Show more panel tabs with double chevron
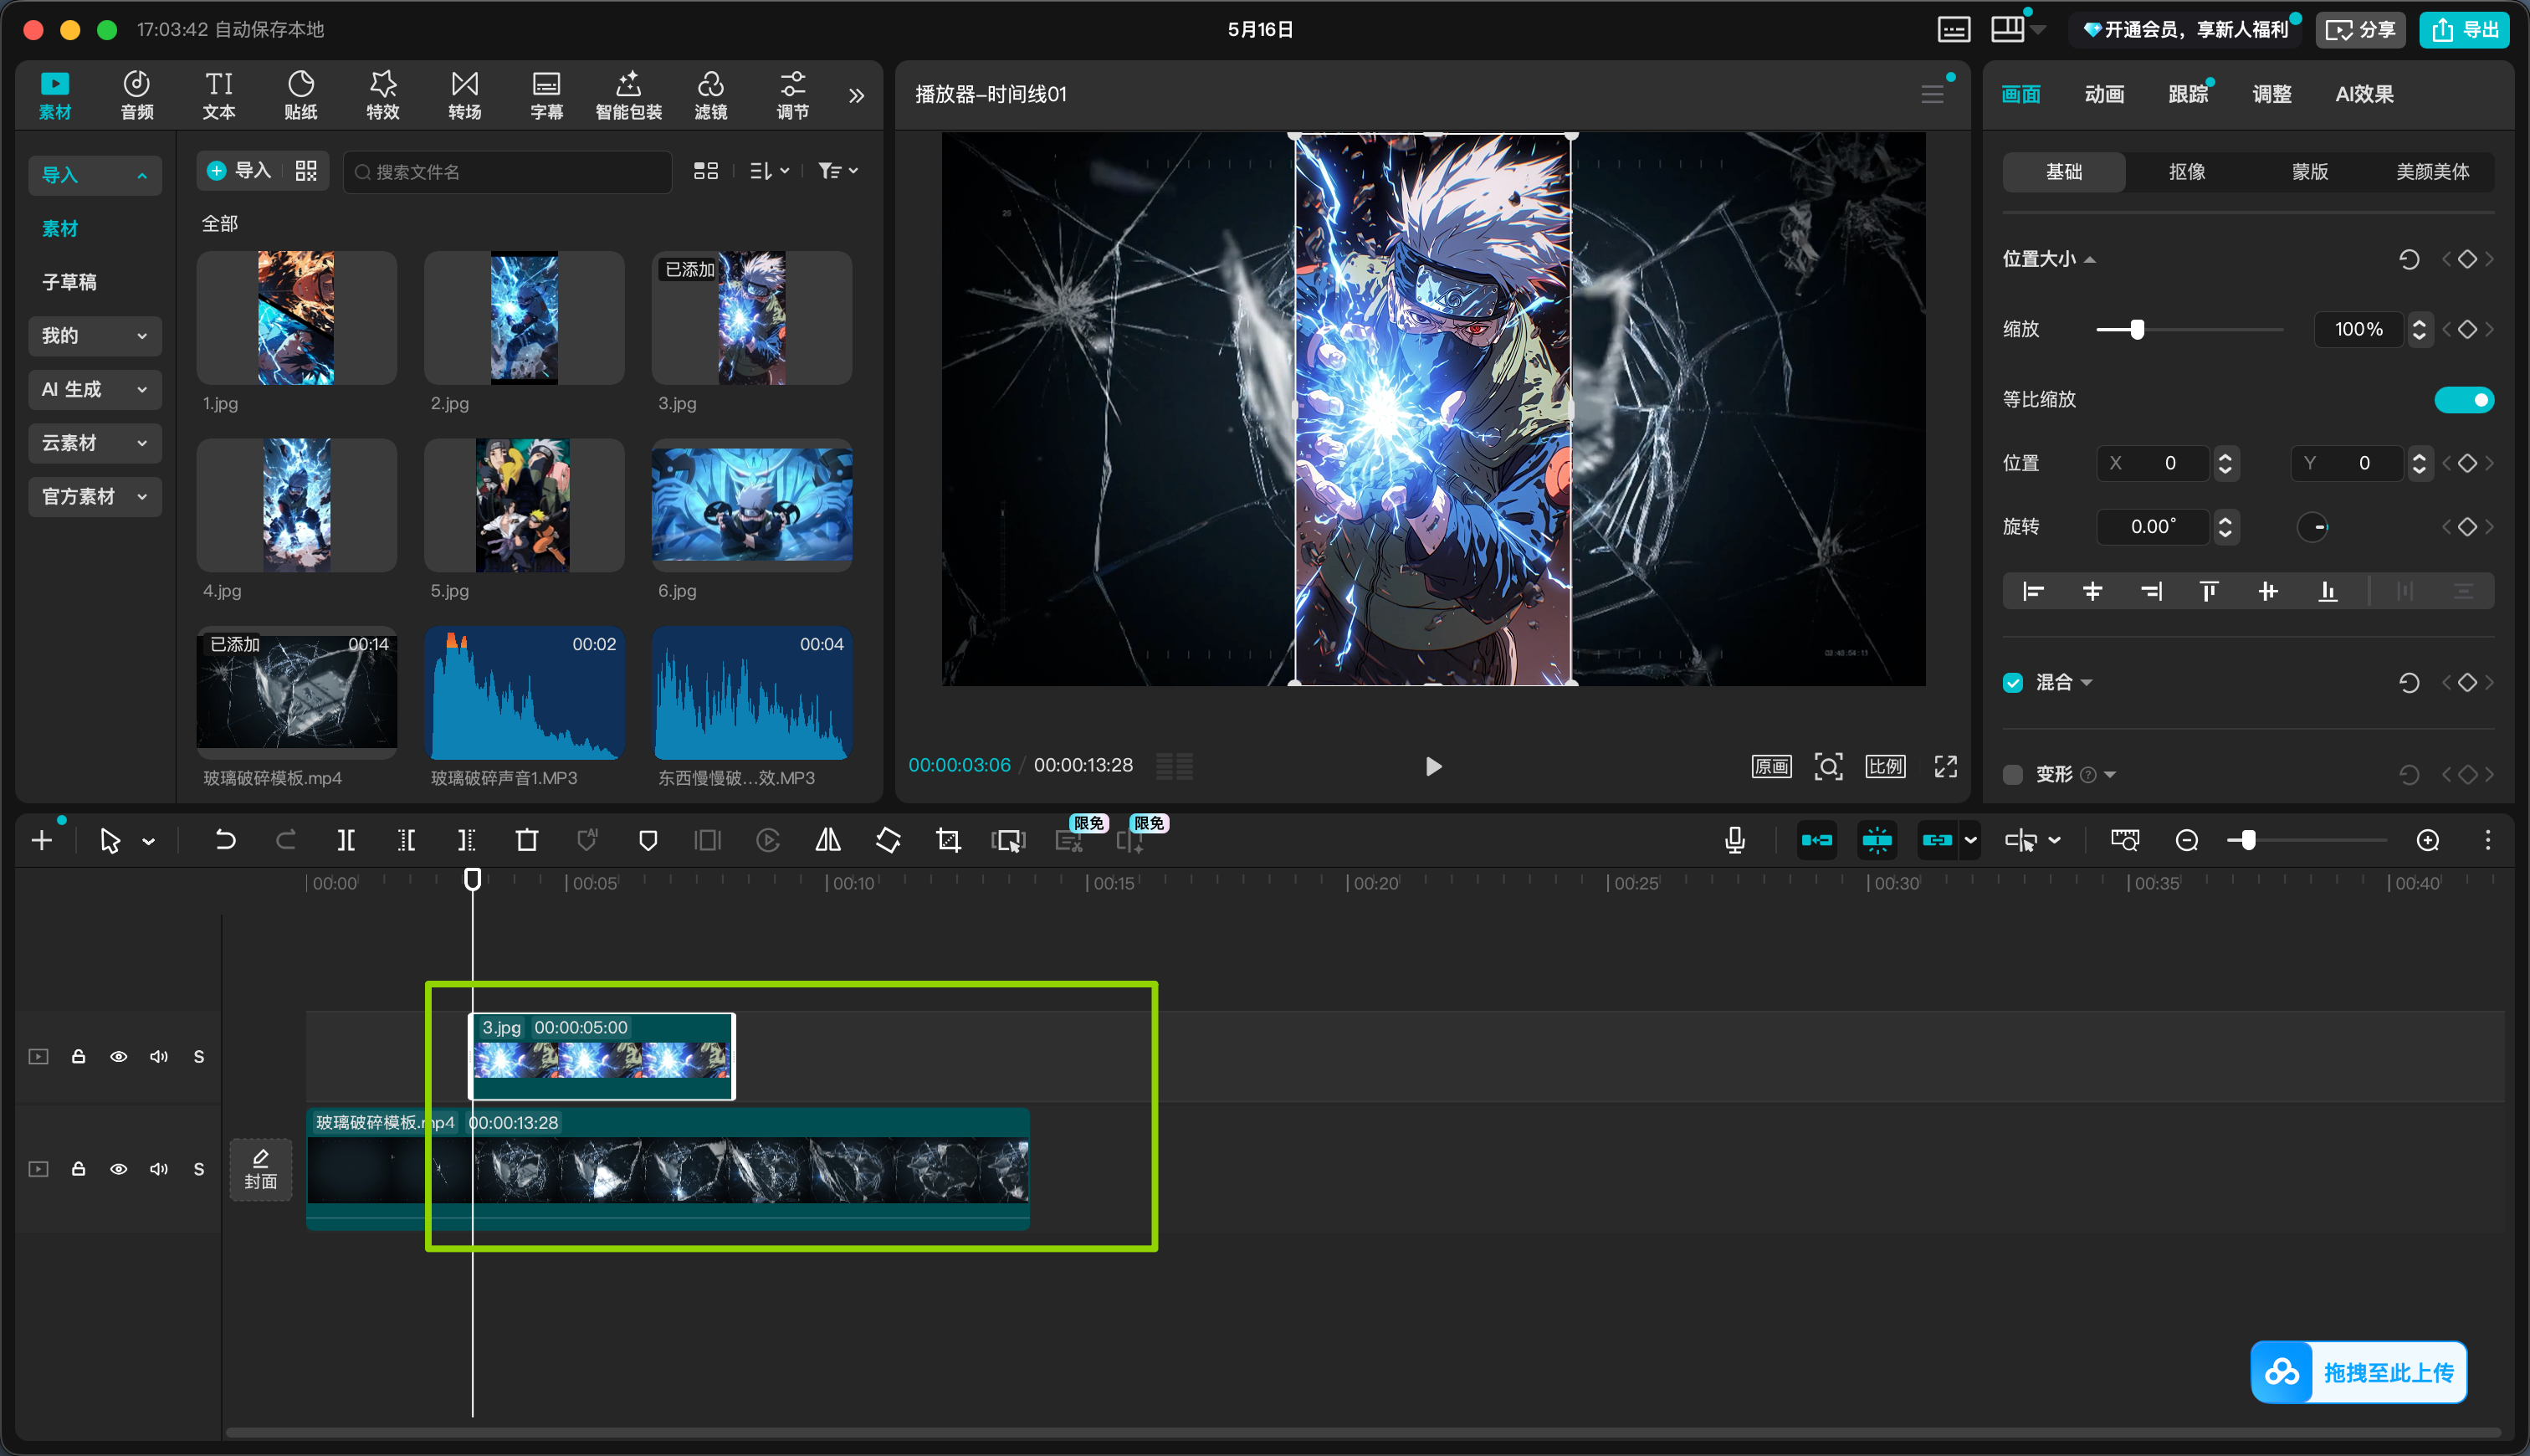 856,95
